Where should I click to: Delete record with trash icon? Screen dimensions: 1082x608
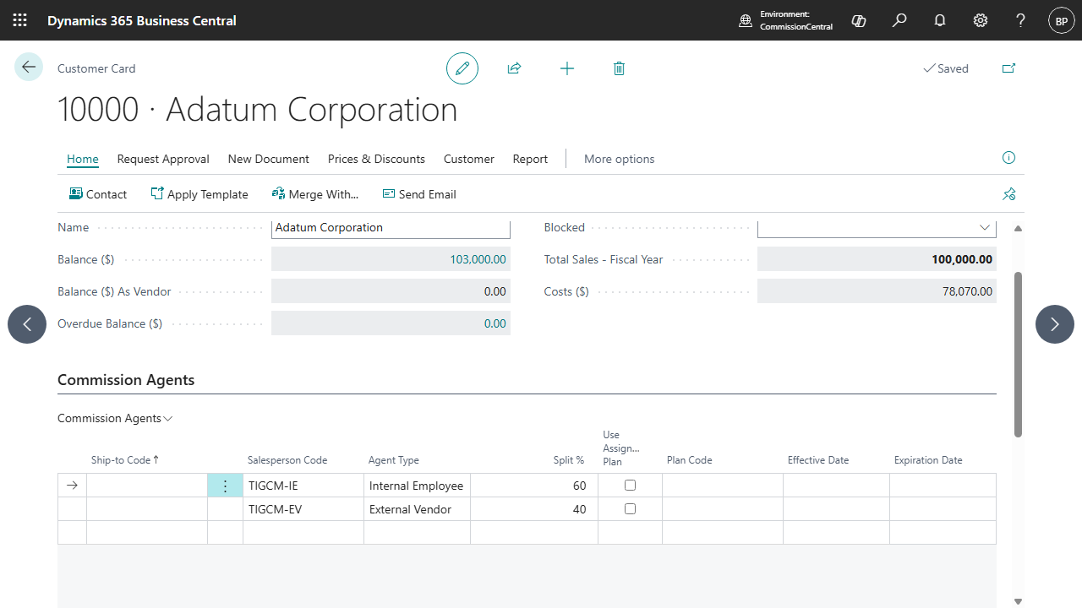point(619,68)
